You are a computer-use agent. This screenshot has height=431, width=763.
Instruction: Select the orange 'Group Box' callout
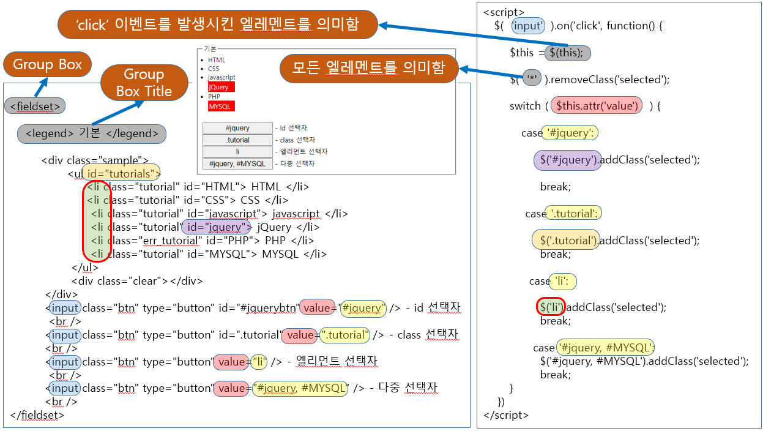pyautogui.click(x=48, y=65)
